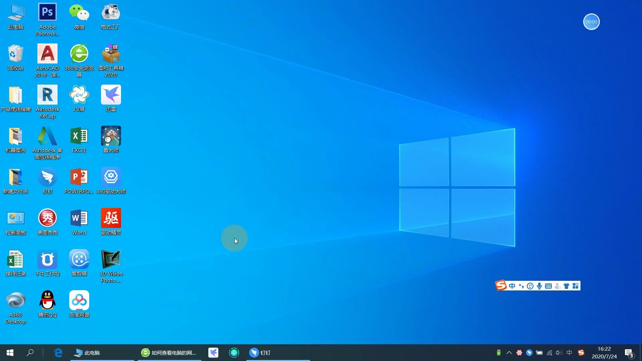Click the taskbar search magnifier
642x361 pixels.
(30, 353)
